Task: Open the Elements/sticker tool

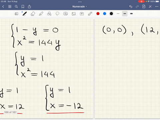Action: [65, 14]
